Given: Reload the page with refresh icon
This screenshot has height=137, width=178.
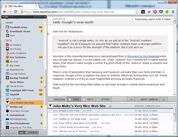Looking at the screenshot, I should (15, 12).
